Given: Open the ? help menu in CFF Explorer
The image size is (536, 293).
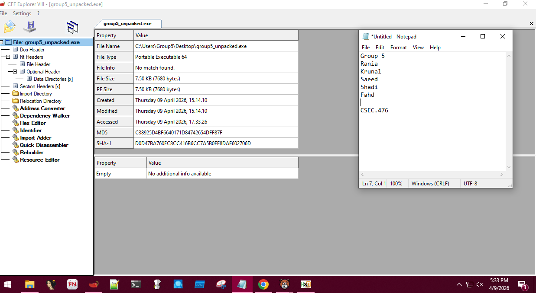Looking at the screenshot, I should (38, 13).
